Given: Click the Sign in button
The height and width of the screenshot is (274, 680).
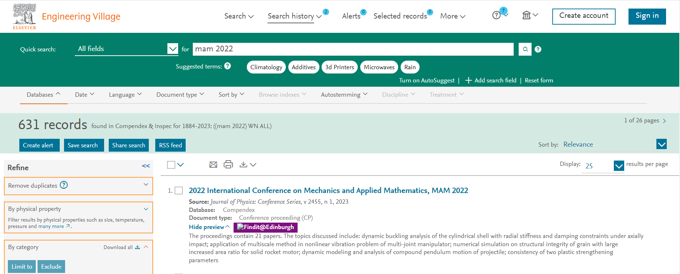Looking at the screenshot, I should [647, 16].
